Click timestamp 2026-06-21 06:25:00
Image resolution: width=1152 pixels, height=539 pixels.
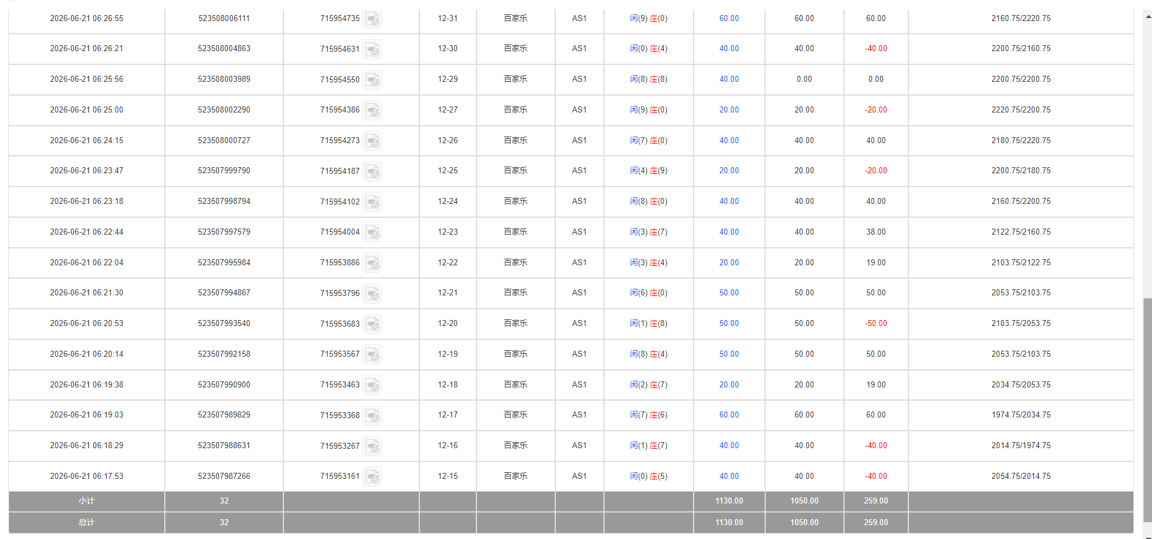[x=87, y=110]
